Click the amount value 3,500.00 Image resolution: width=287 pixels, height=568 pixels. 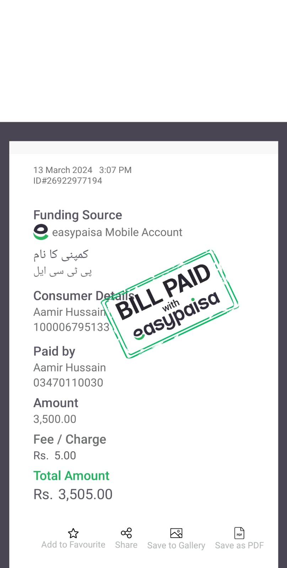[x=55, y=419]
